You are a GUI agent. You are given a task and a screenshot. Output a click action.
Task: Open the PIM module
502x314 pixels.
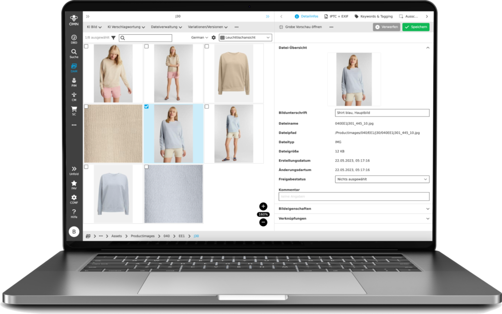pyautogui.click(x=74, y=82)
